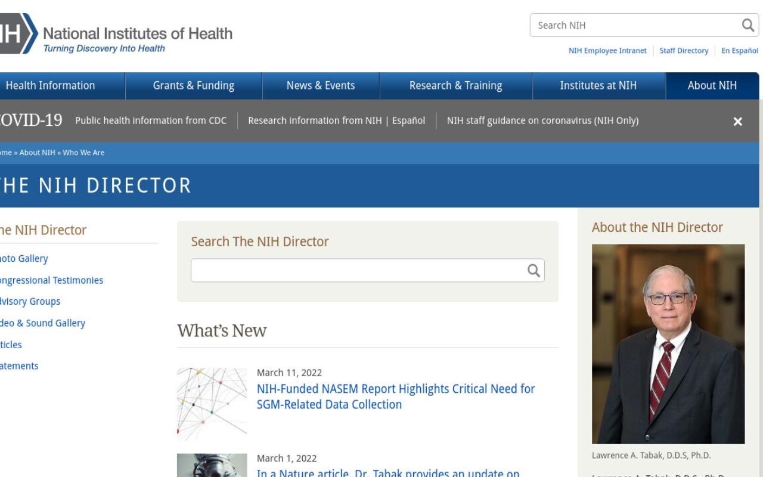The image size is (763, 477).
Task: Open the Research & Training menu
Action: click(456, 85)
